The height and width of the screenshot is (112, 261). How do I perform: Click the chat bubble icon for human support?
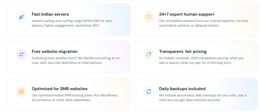click(x=149, y=17)
